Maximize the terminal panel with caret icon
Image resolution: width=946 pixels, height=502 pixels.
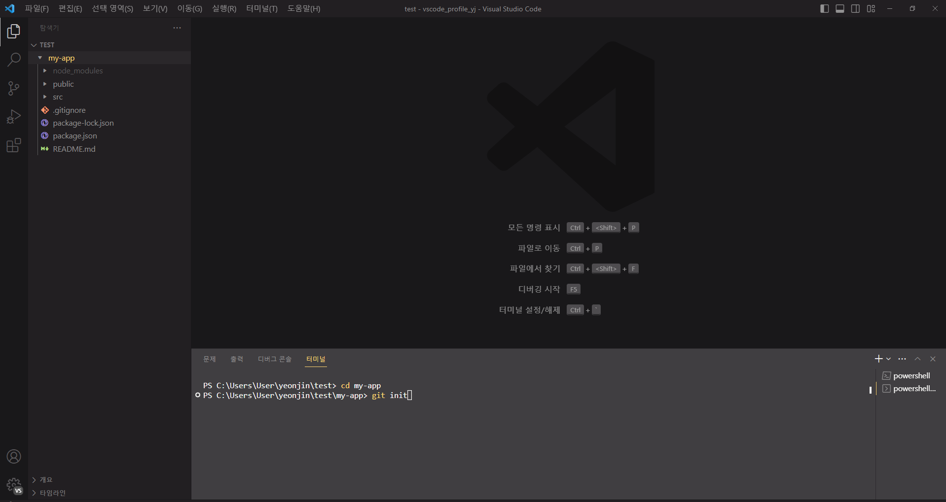coord(917,359)
